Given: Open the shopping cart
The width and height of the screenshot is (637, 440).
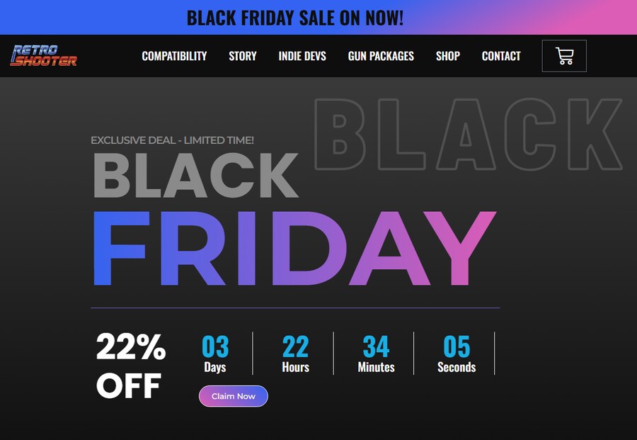Looking at the screenshot, I should pyautogui.click(x=564, y=56).
